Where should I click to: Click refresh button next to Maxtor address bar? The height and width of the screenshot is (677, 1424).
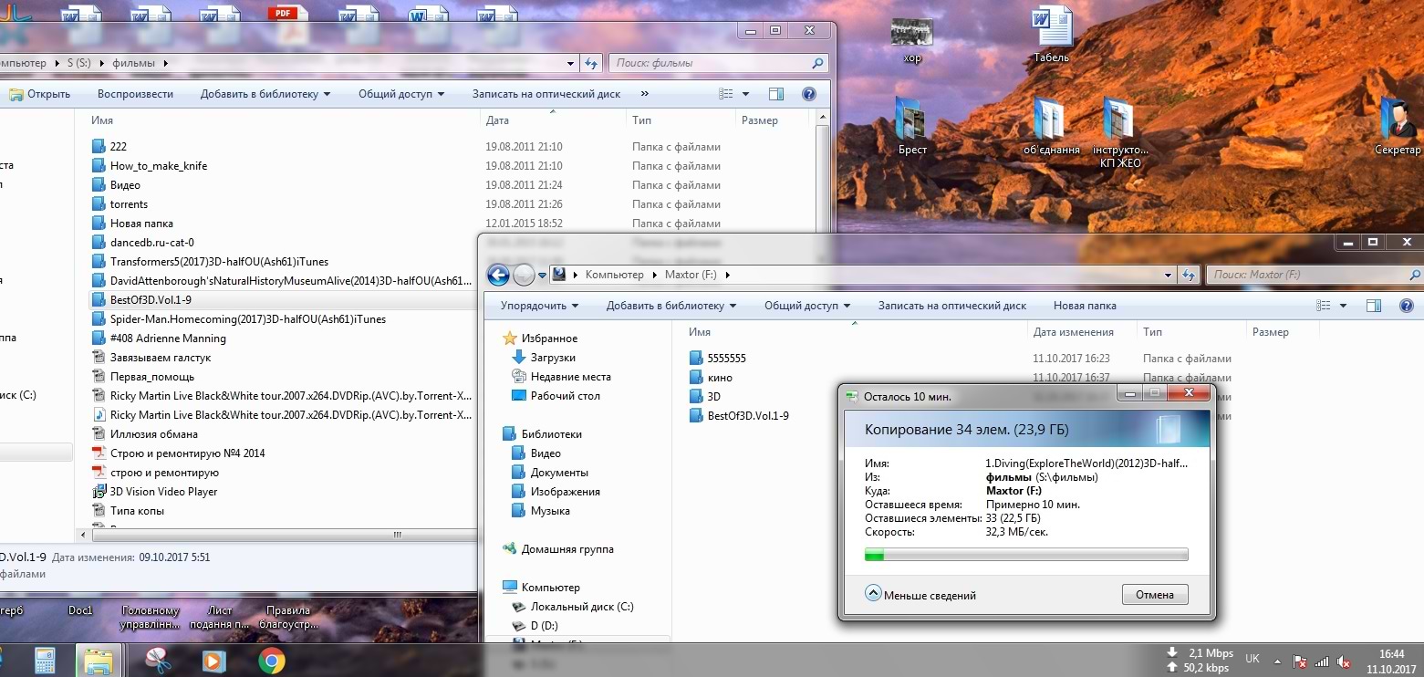click(1188, 275)
